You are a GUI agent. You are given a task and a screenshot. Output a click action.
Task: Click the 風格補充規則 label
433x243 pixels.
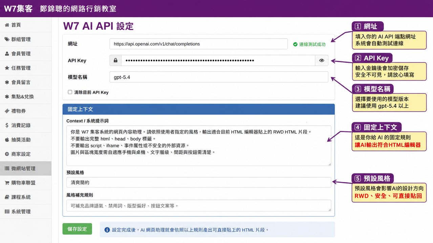click(80, 195)
